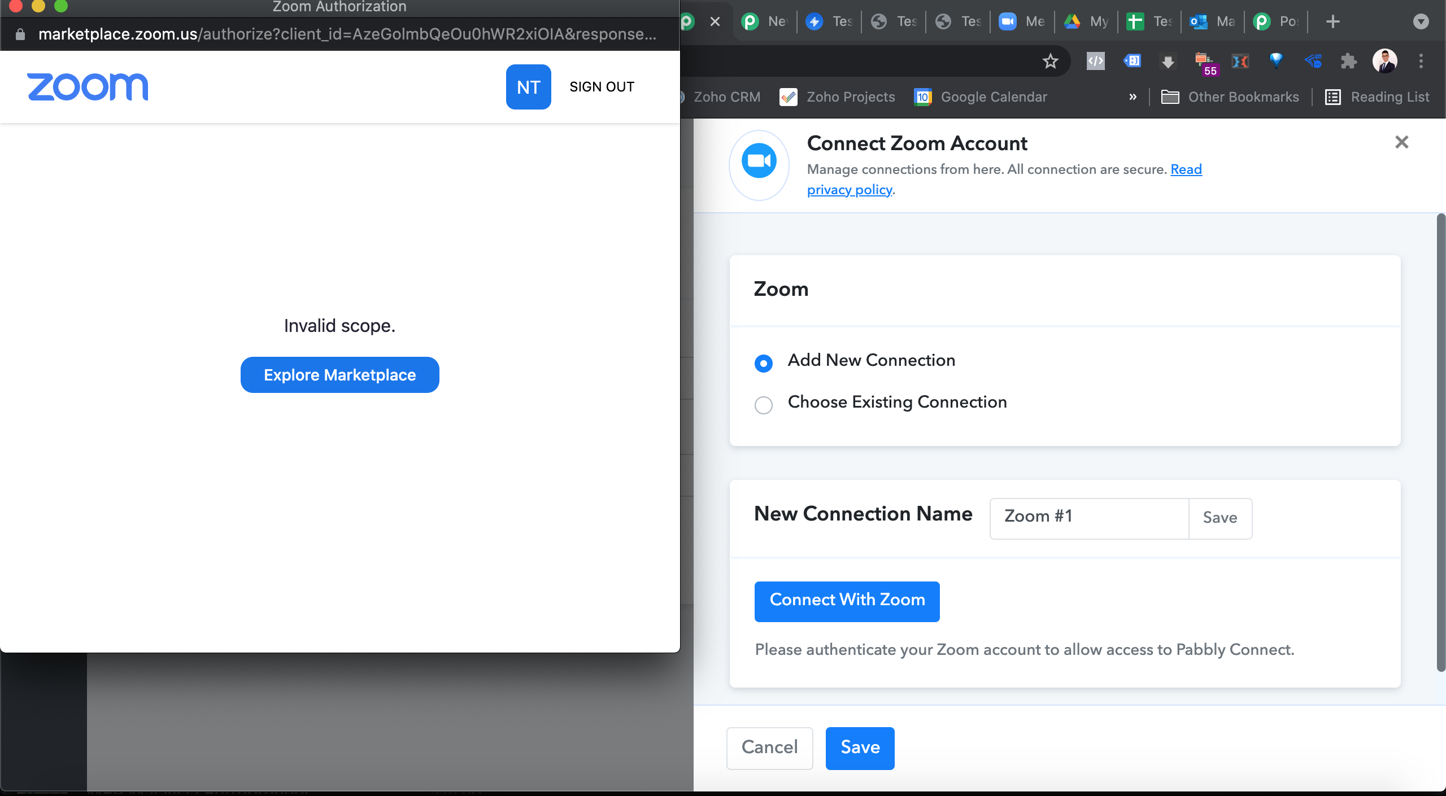Expand the hidden bookmarks chevron

tap(1133, 97)
